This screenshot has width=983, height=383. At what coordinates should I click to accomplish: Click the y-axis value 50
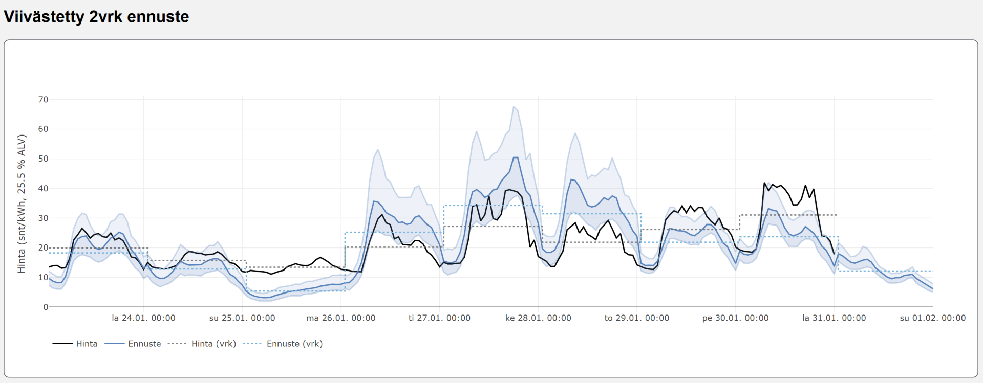coord(43,159)
